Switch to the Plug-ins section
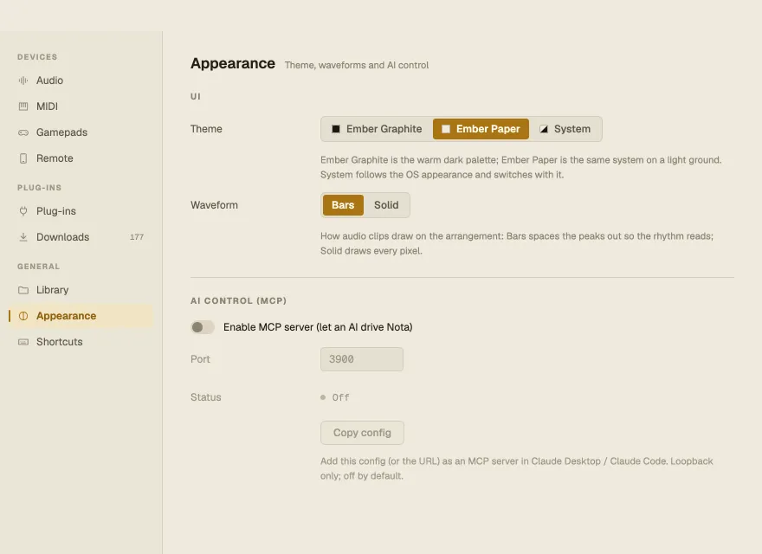Screen dimensions: 762x554 click(81, 211)
